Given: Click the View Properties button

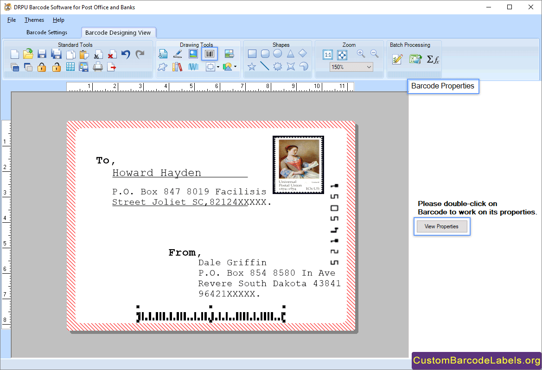Looking at the screenshot, I should (x=442, y=226).
